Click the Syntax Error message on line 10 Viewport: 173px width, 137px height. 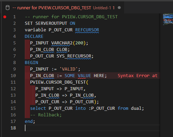coord(138,76)
